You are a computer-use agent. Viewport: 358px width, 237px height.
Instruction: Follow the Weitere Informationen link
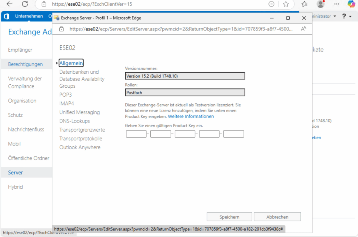click(x=191, y=116)
